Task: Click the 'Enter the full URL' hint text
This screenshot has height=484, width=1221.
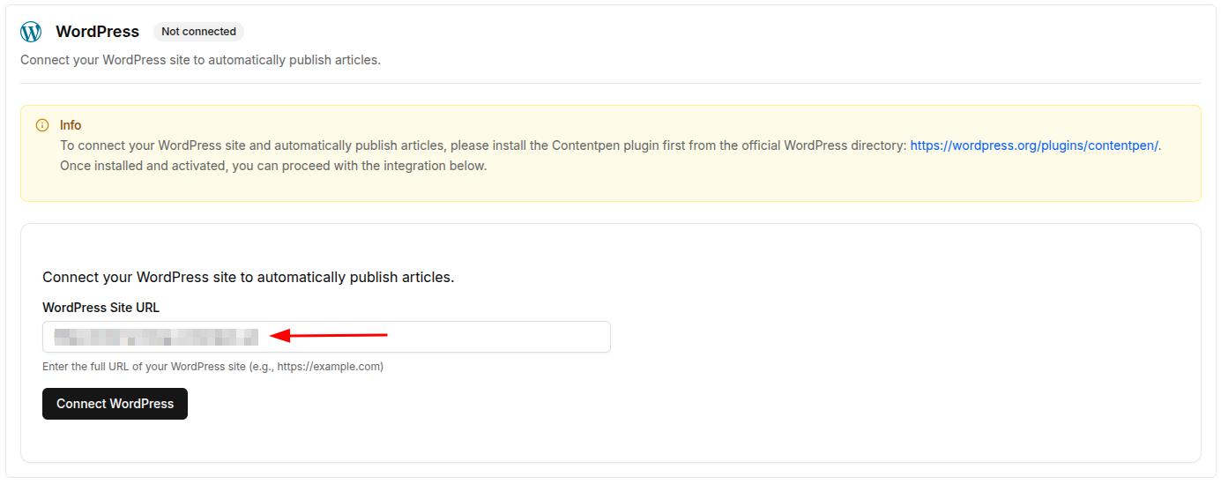Action: click(x=212, y=367)
